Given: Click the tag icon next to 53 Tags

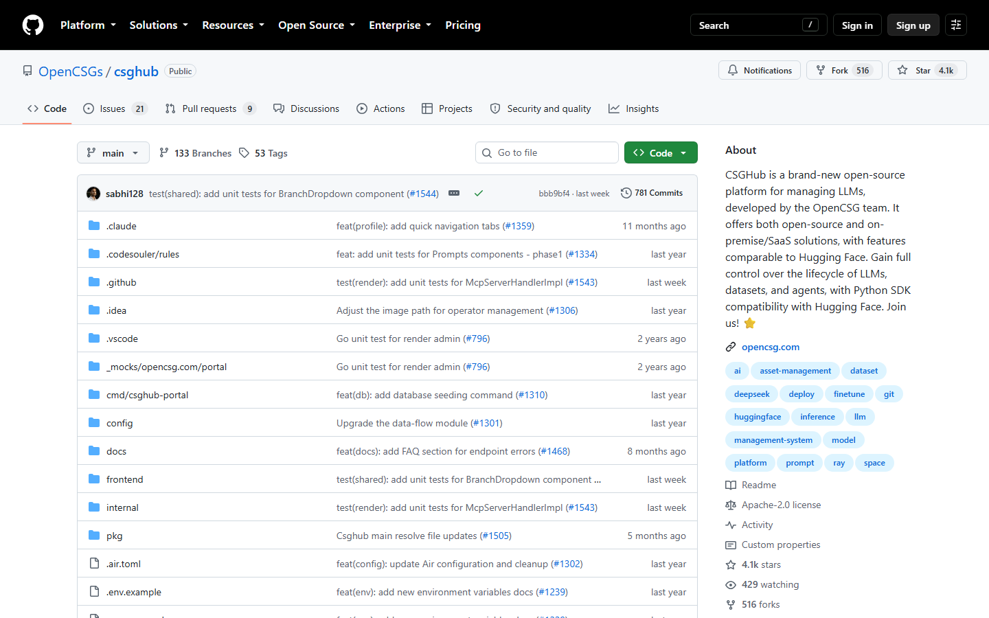Looking at the screenshot, I should (x=245, y=153).
